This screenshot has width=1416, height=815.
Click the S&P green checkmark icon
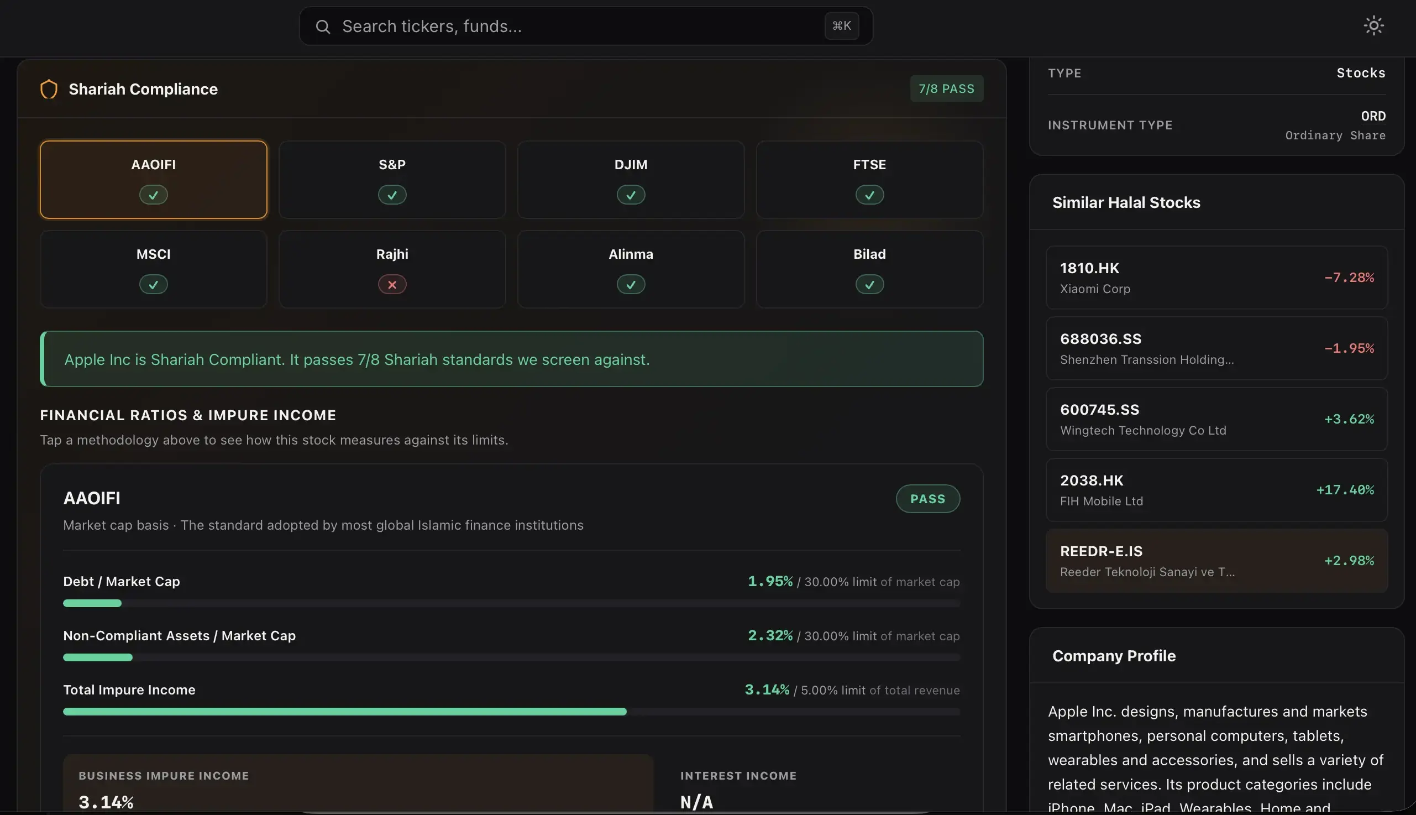(392, 195)
